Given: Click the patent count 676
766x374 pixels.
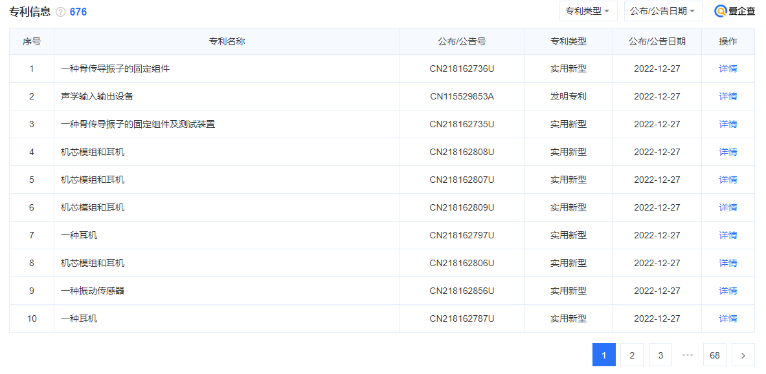Looking at the screenshot, I should [x=78, y=12].
